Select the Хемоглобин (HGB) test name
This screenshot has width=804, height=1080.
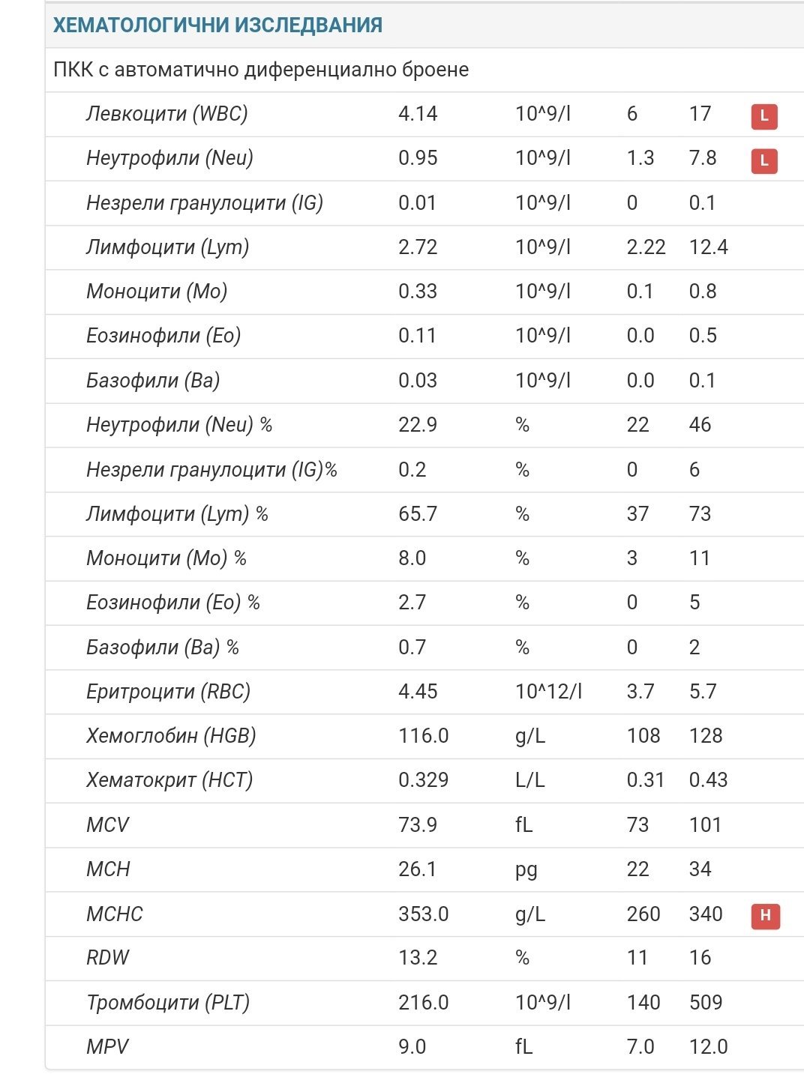click(171, 736)
